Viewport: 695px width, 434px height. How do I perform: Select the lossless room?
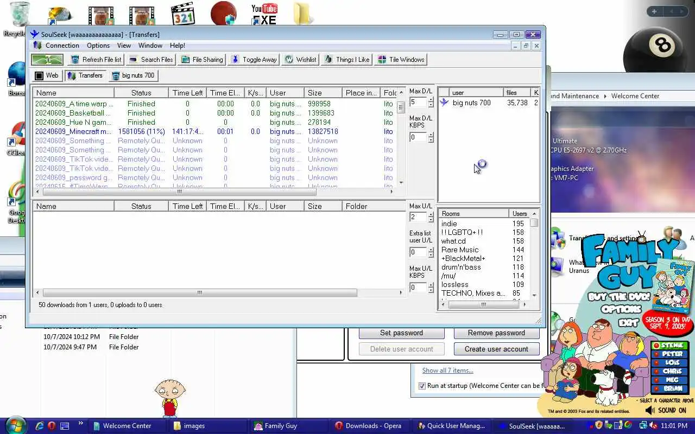(x=455, y=284)
